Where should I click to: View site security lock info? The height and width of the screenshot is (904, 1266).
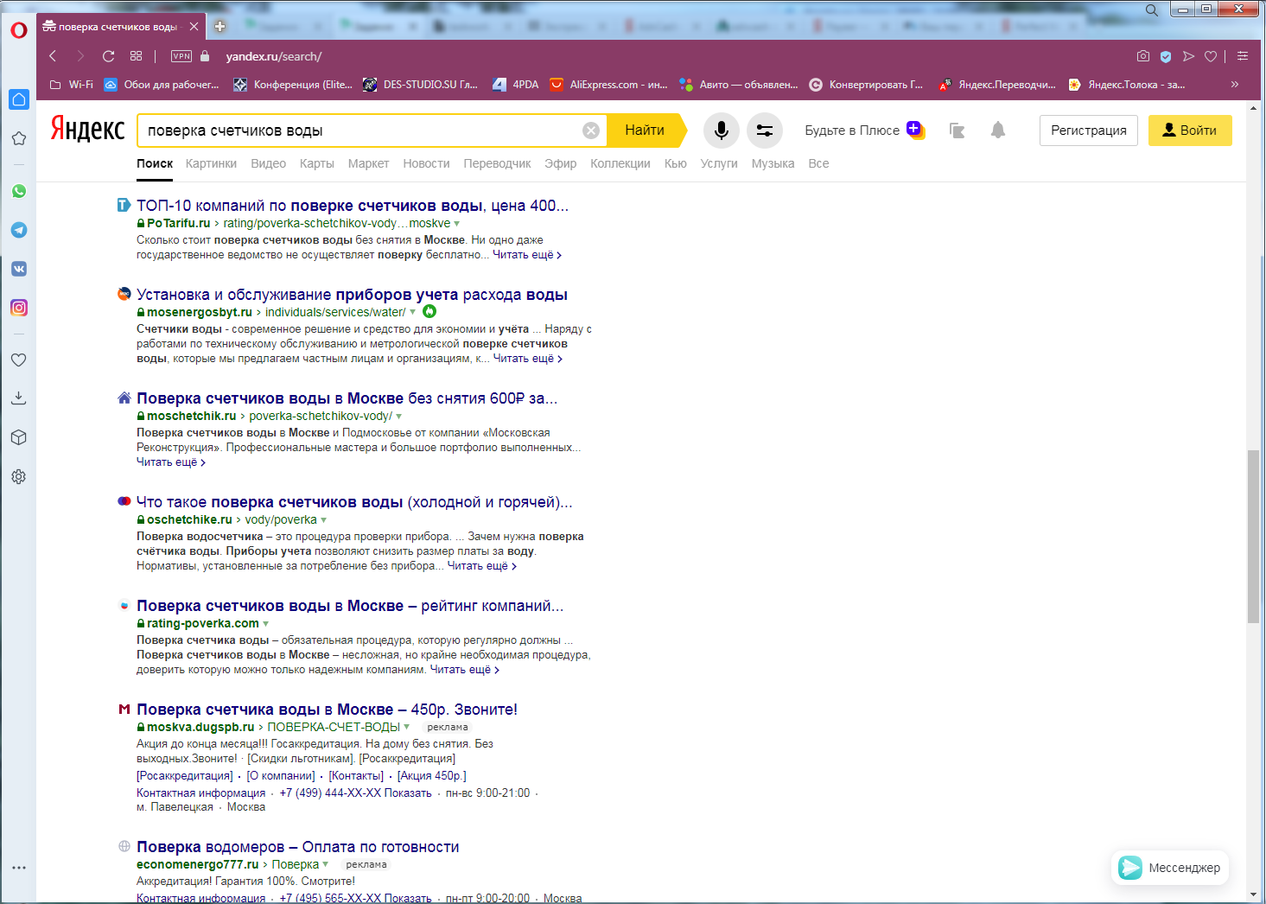pos(205,56)
